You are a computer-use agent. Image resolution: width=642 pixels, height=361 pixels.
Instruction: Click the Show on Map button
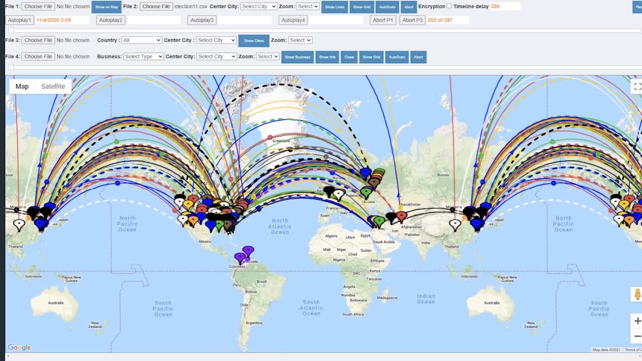click(x=106, y=7)
